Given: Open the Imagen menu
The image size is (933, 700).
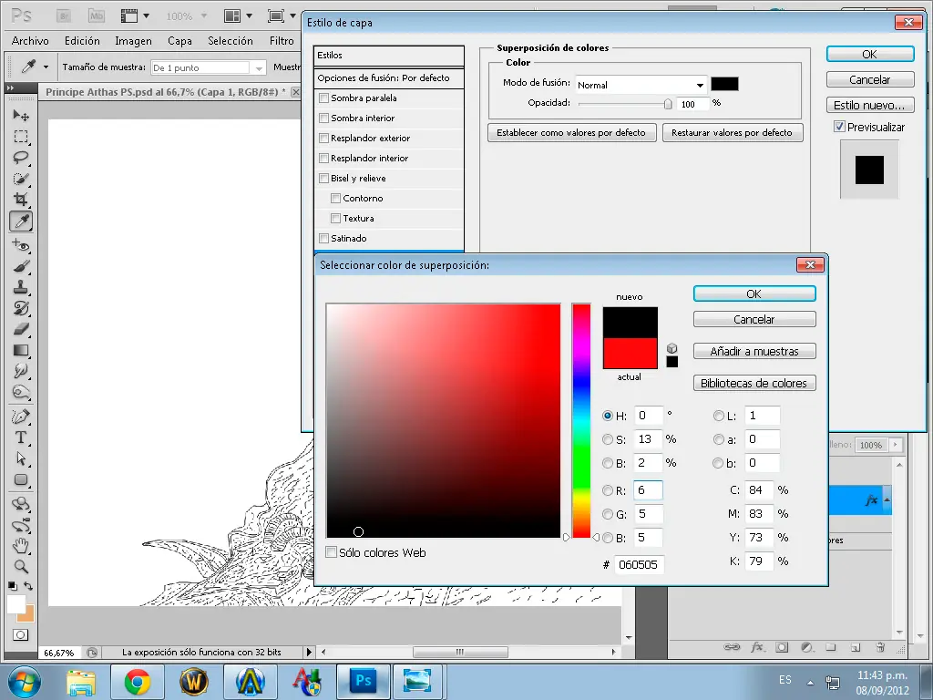Looking at the screenshot, I should [133, 41].
